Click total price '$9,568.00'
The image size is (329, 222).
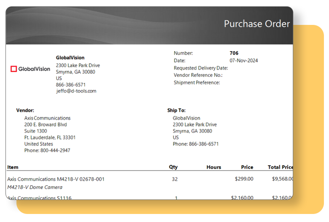283,179
